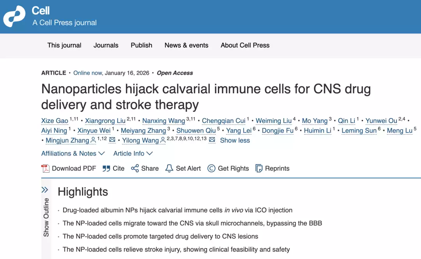This screenshot has height=259, width=421.
Task: Open the Publish menu
Action: (x=142, y=45)
